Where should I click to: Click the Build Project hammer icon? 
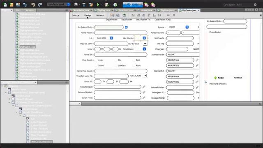[84, 5]
